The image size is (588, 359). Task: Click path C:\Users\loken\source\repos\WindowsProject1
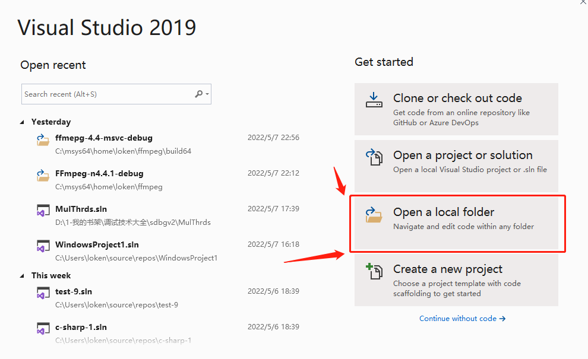click(137, 258)
